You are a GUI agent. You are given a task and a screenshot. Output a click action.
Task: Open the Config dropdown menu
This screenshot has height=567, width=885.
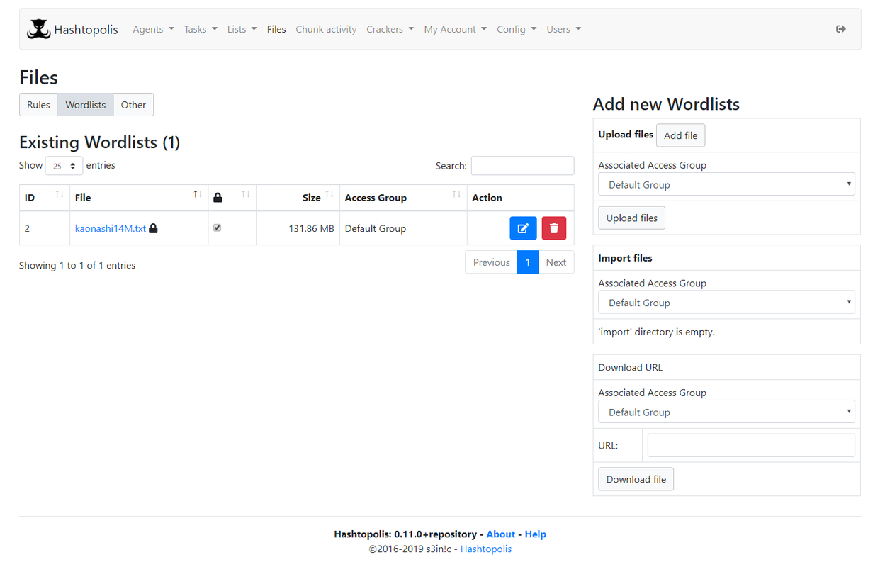(517, 29)
